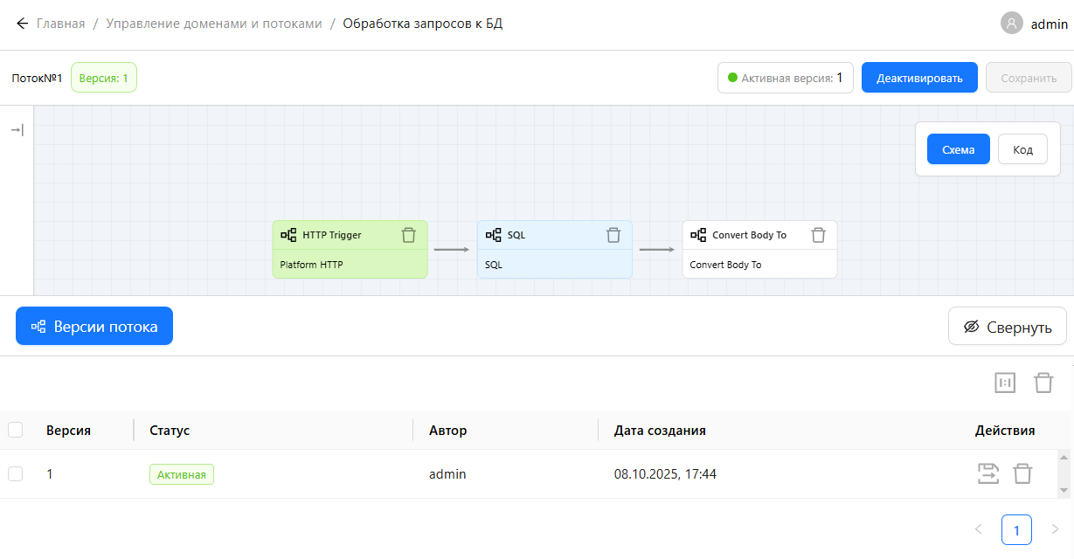Switch to the Схема view tab
Viewport: 1074px width, 559px height.
click(958, 149)
